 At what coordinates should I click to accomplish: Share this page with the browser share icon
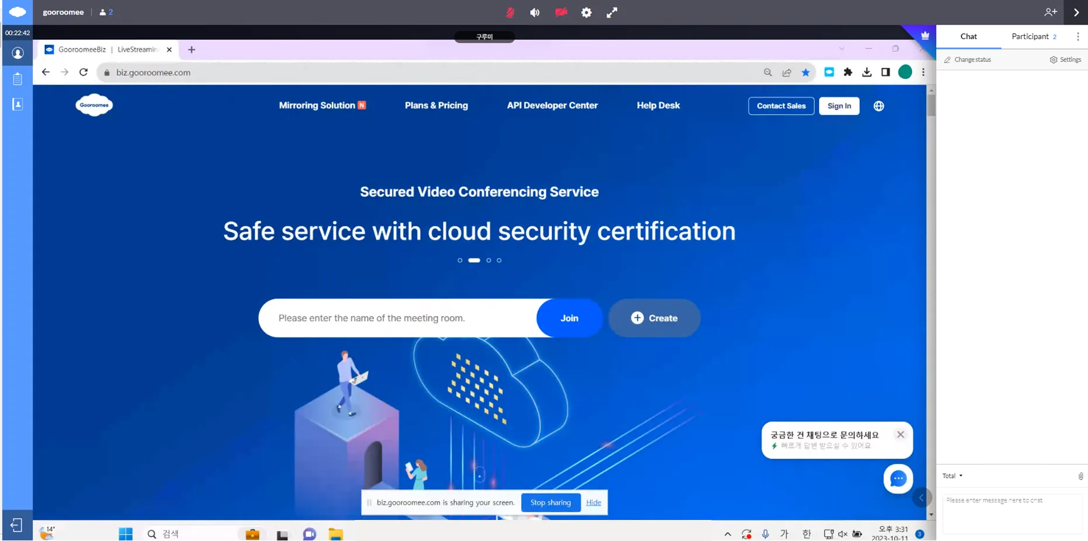coord(787,72)
